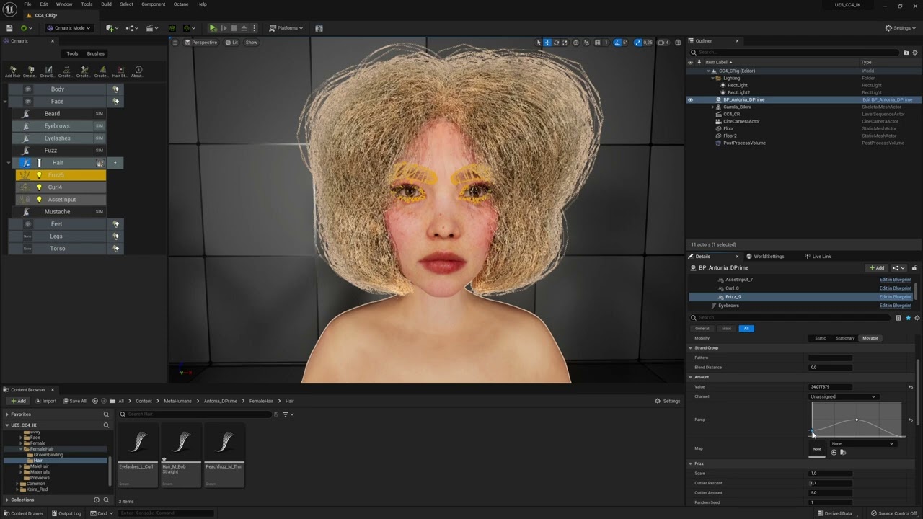Click the Save All button in Content Browser
The height and width of the screenshot is (519, 923).
tap(74, 401)
